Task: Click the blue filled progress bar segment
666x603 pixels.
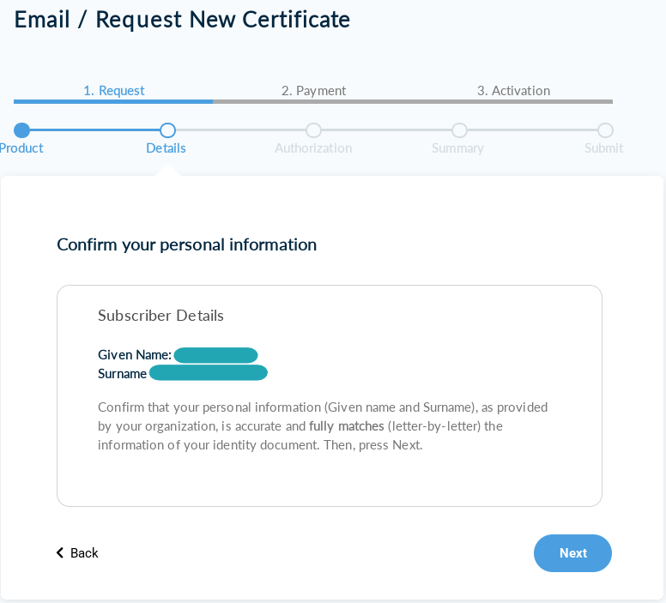Action: (113, 101)
